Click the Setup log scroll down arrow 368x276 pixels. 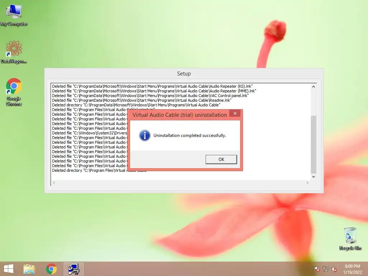pyautogui.click(x=313, y=177)
